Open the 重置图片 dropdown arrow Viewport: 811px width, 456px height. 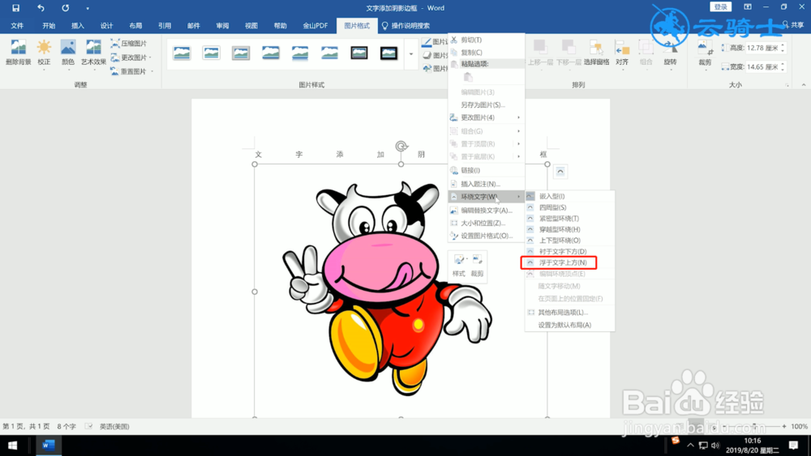[x=152, y=72]
